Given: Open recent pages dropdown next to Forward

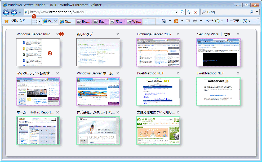Looking at the screenshot, I should (20, 12).
